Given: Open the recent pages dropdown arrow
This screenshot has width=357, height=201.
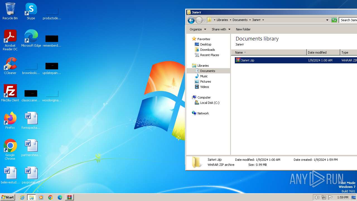Looking at the screenshot, I should (204, 20).
